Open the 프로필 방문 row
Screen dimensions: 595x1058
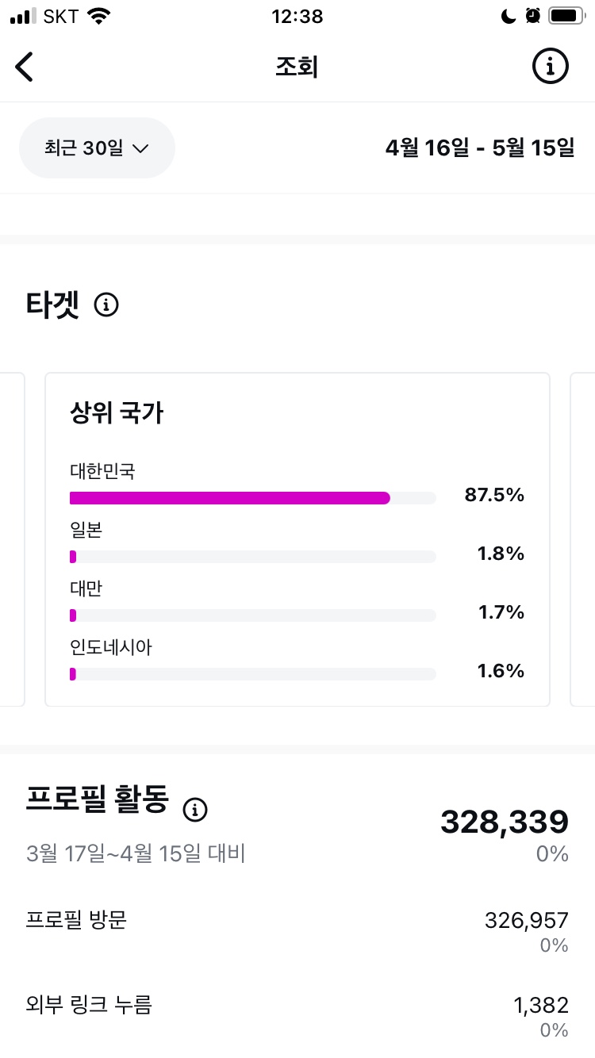tap(297, 931)
